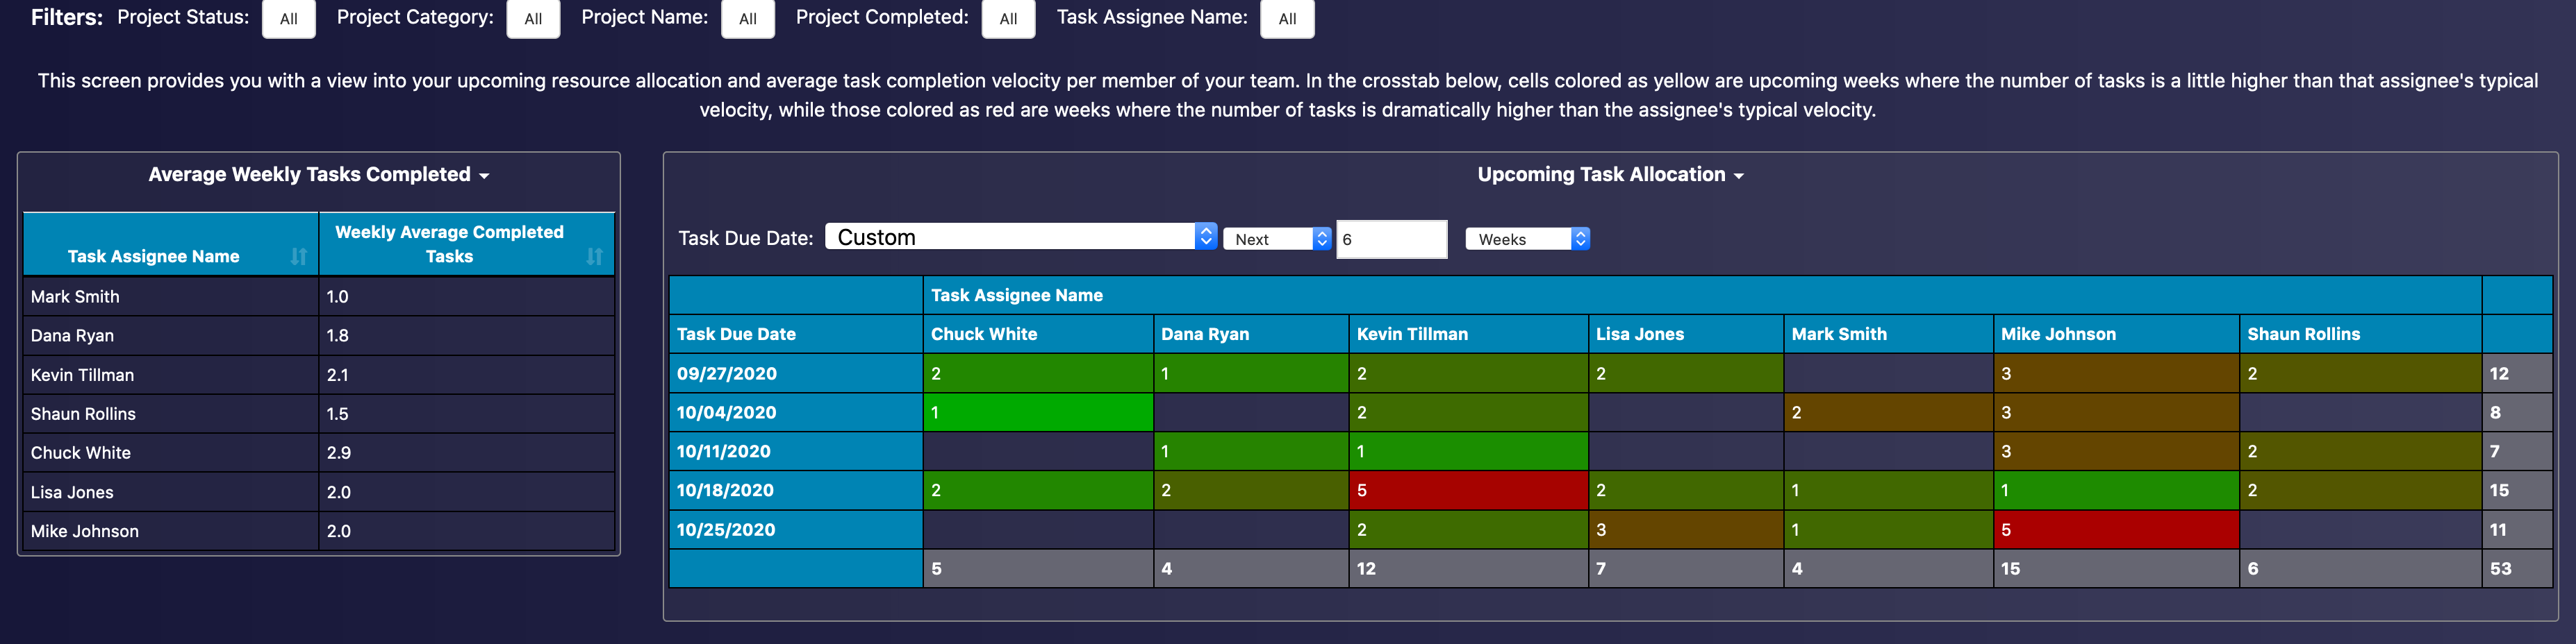Expand Average Weekly Tasks Completed caret
The height and width of the screenshot is (644, 2576).
point(484,176)
